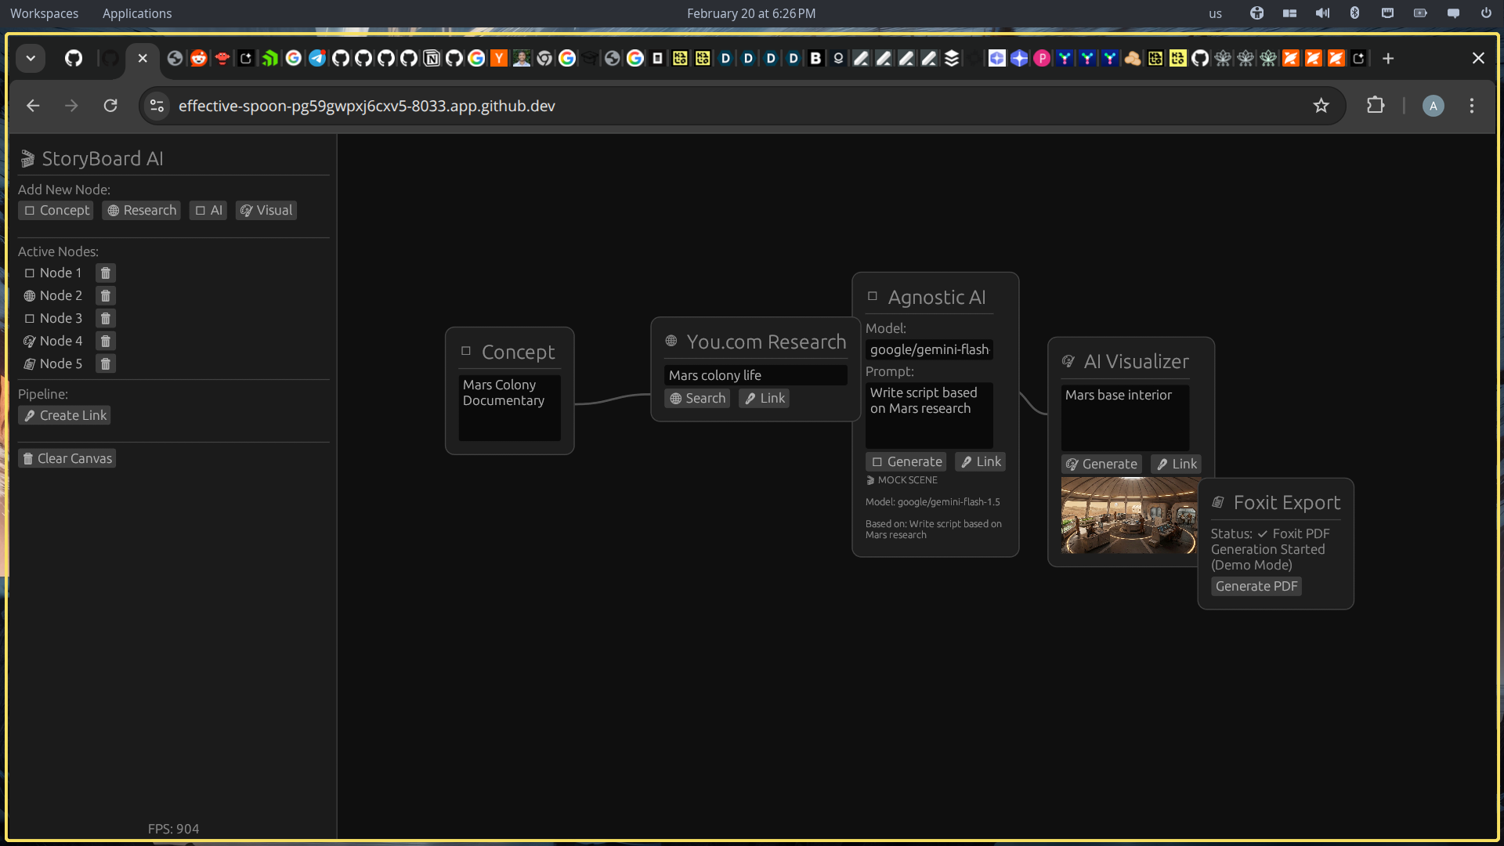The image size is (1504, 846).
Task: Click Create Link under Pipeline
Action: (x=65, y=416)
